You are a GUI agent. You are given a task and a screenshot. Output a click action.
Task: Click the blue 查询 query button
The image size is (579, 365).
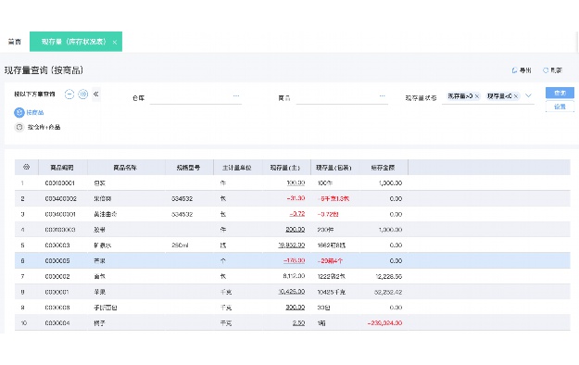pyautogui.click(x=560, y=93)
